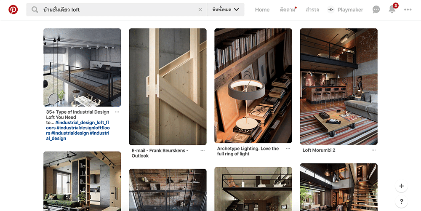Open the Archetype Lighting lamp pin image
Screen dimensions: 421x211
pyautogui.click(x=253, y=85)
